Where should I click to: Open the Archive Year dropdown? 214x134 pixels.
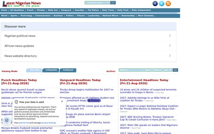(x=167, y=70)
